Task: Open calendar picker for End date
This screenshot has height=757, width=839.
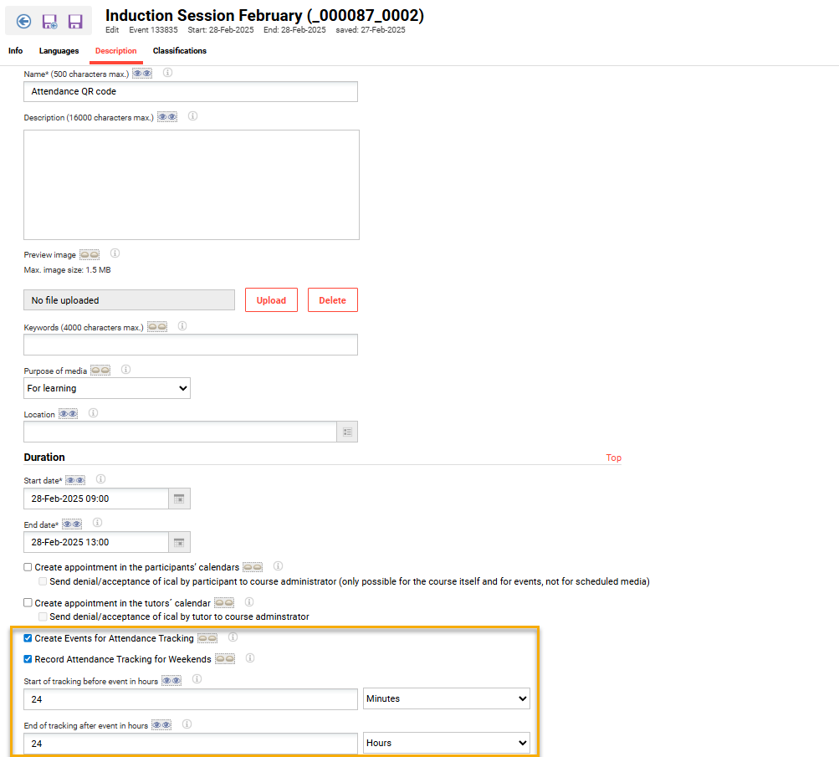Action: [179, 542]
